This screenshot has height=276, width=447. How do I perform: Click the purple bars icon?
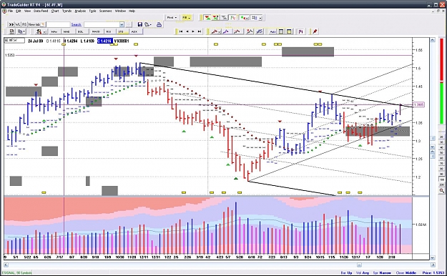coord(301,31)
